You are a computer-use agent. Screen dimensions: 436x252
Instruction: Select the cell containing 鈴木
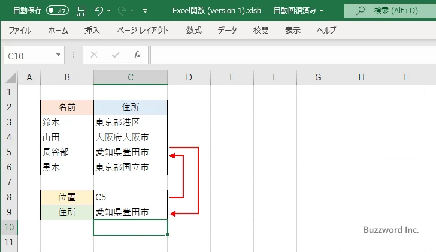pos(67,122)
